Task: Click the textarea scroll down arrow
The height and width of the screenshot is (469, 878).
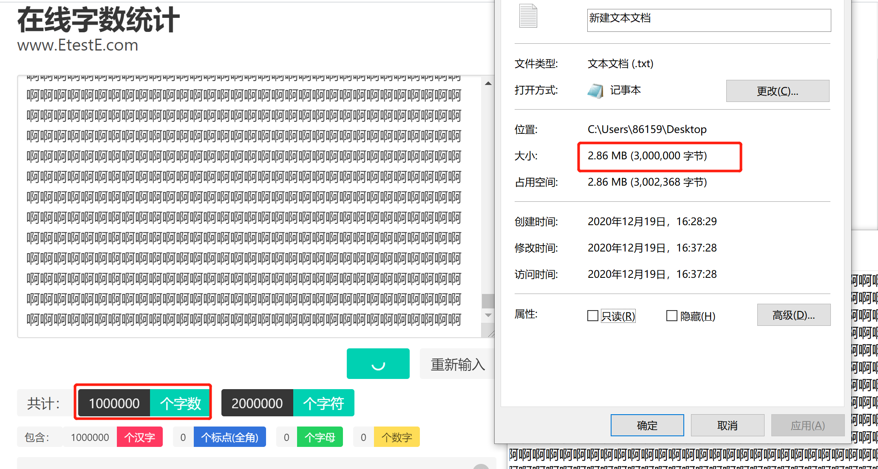Action: point(488,315)
